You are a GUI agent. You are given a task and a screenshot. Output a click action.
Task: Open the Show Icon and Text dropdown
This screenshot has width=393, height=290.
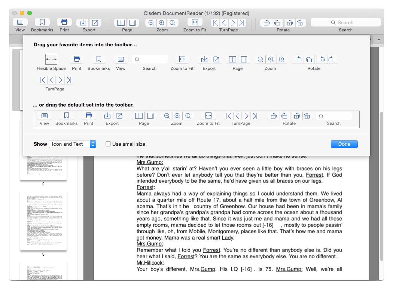(73, 144)
